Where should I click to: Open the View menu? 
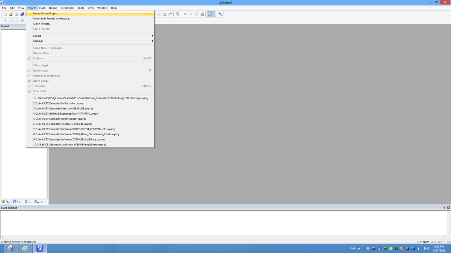click(x=21, y=8)
